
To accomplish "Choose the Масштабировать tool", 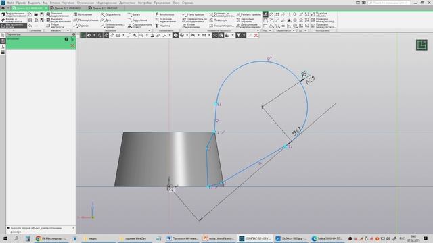I will coord(222,26).
